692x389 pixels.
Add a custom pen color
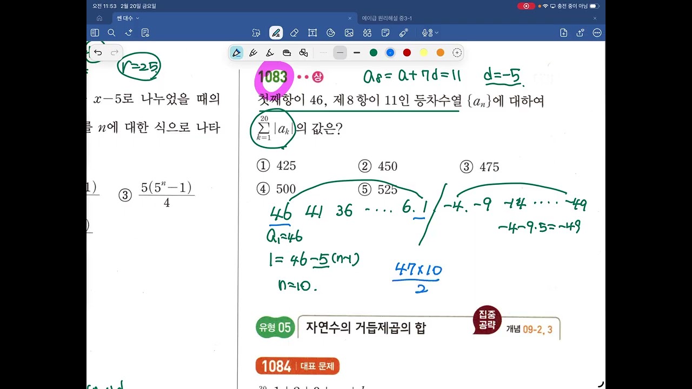(x=457, y=52)
